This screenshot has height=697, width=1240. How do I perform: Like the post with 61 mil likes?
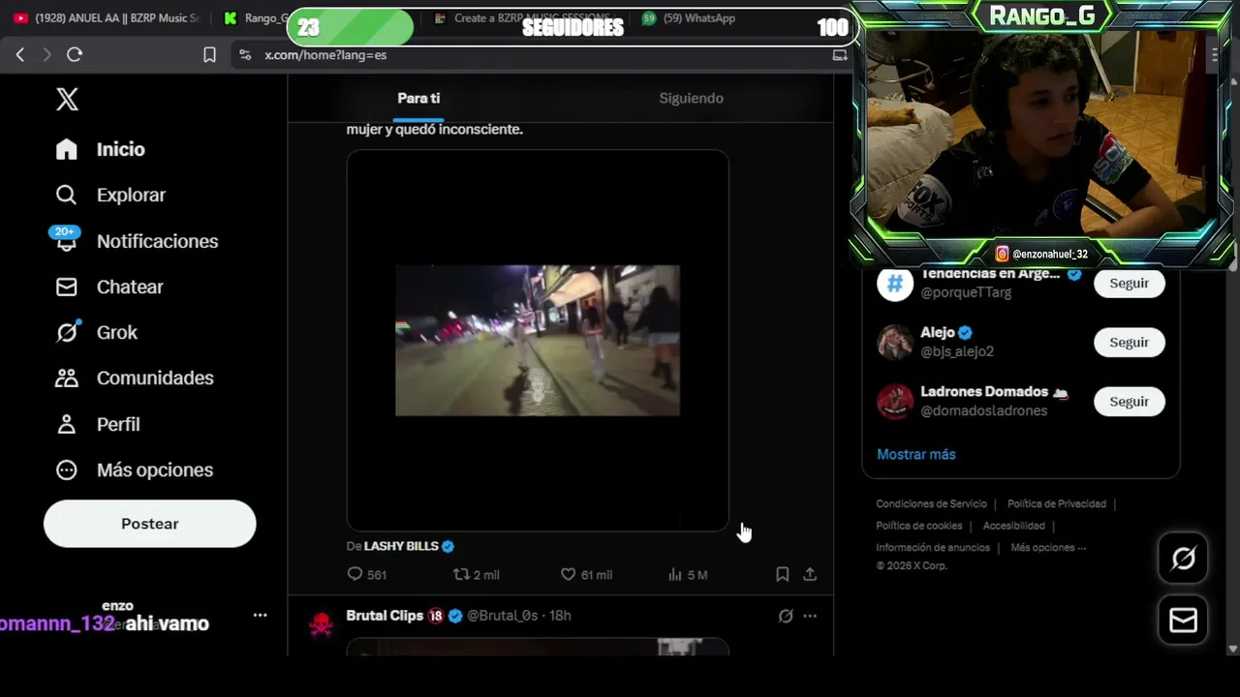pyautogui.click(x=586, y=574)
